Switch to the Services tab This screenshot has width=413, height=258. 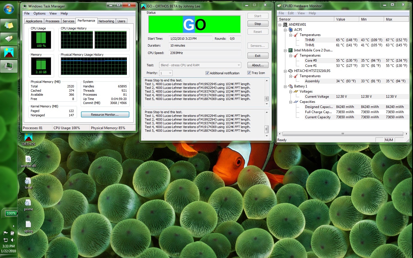tap(68, 21)
